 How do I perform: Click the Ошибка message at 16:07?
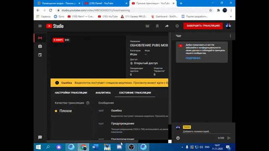116,111
